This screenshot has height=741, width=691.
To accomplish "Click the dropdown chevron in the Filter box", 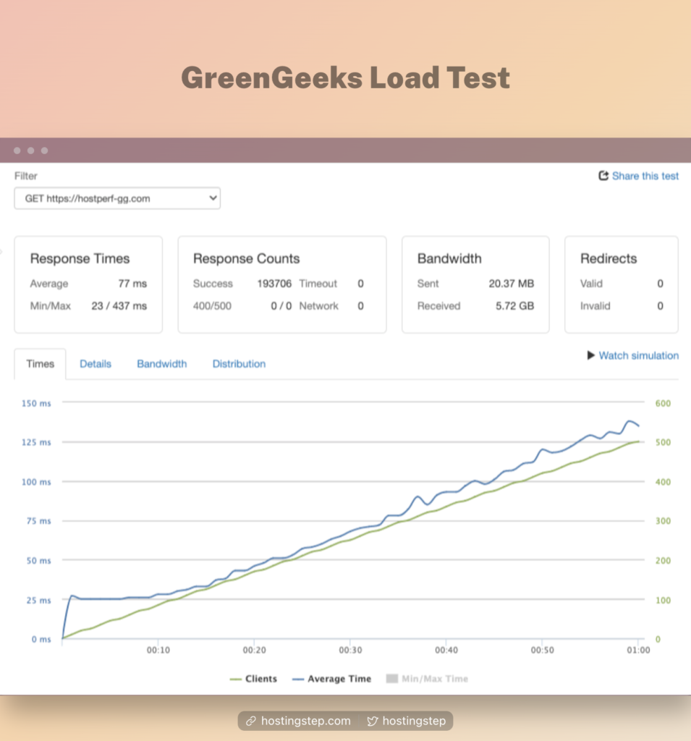I will 213,198.
